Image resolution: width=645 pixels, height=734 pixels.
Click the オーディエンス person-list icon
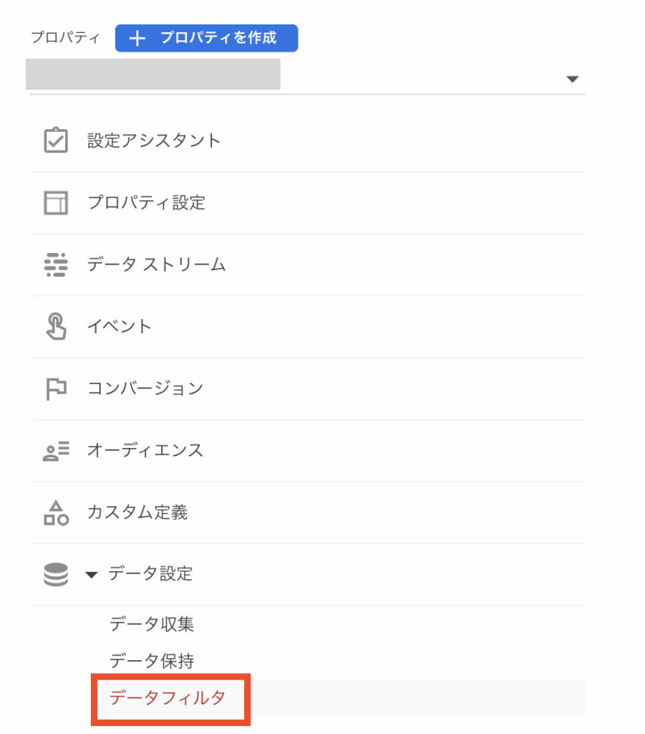(56, 451)
